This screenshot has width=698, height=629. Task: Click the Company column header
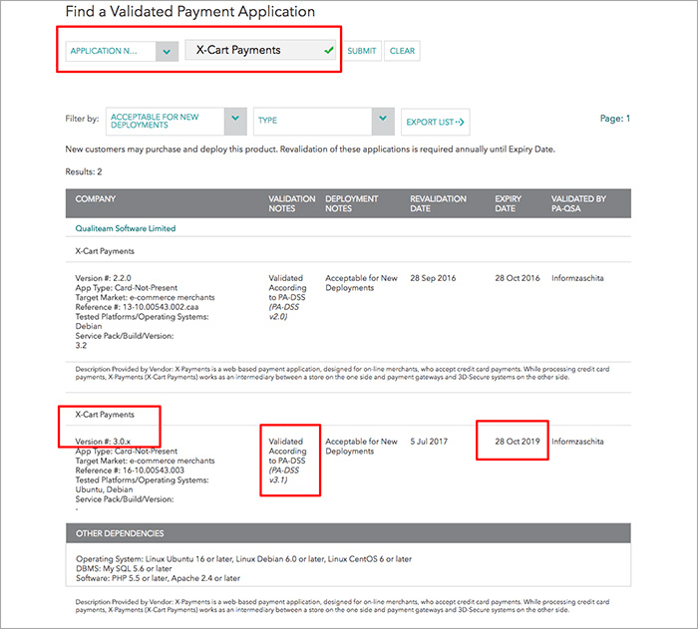coord(96,199)
